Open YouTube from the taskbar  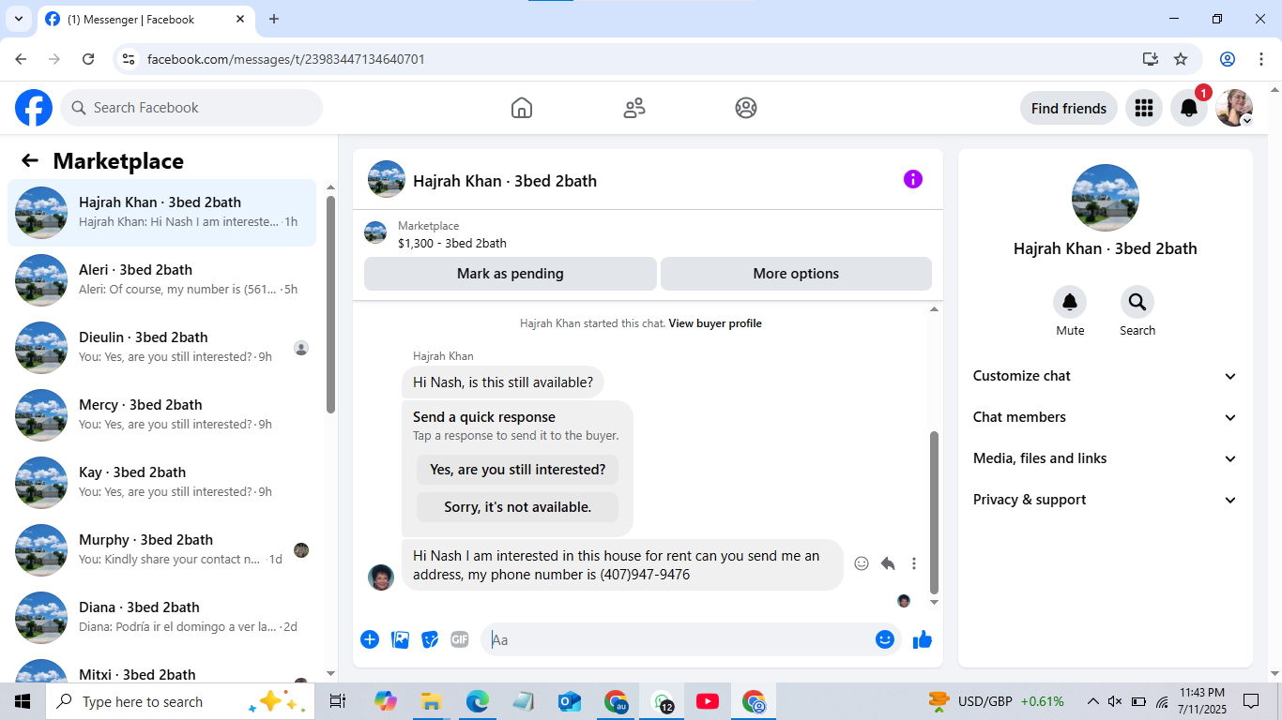pos(708,701)
